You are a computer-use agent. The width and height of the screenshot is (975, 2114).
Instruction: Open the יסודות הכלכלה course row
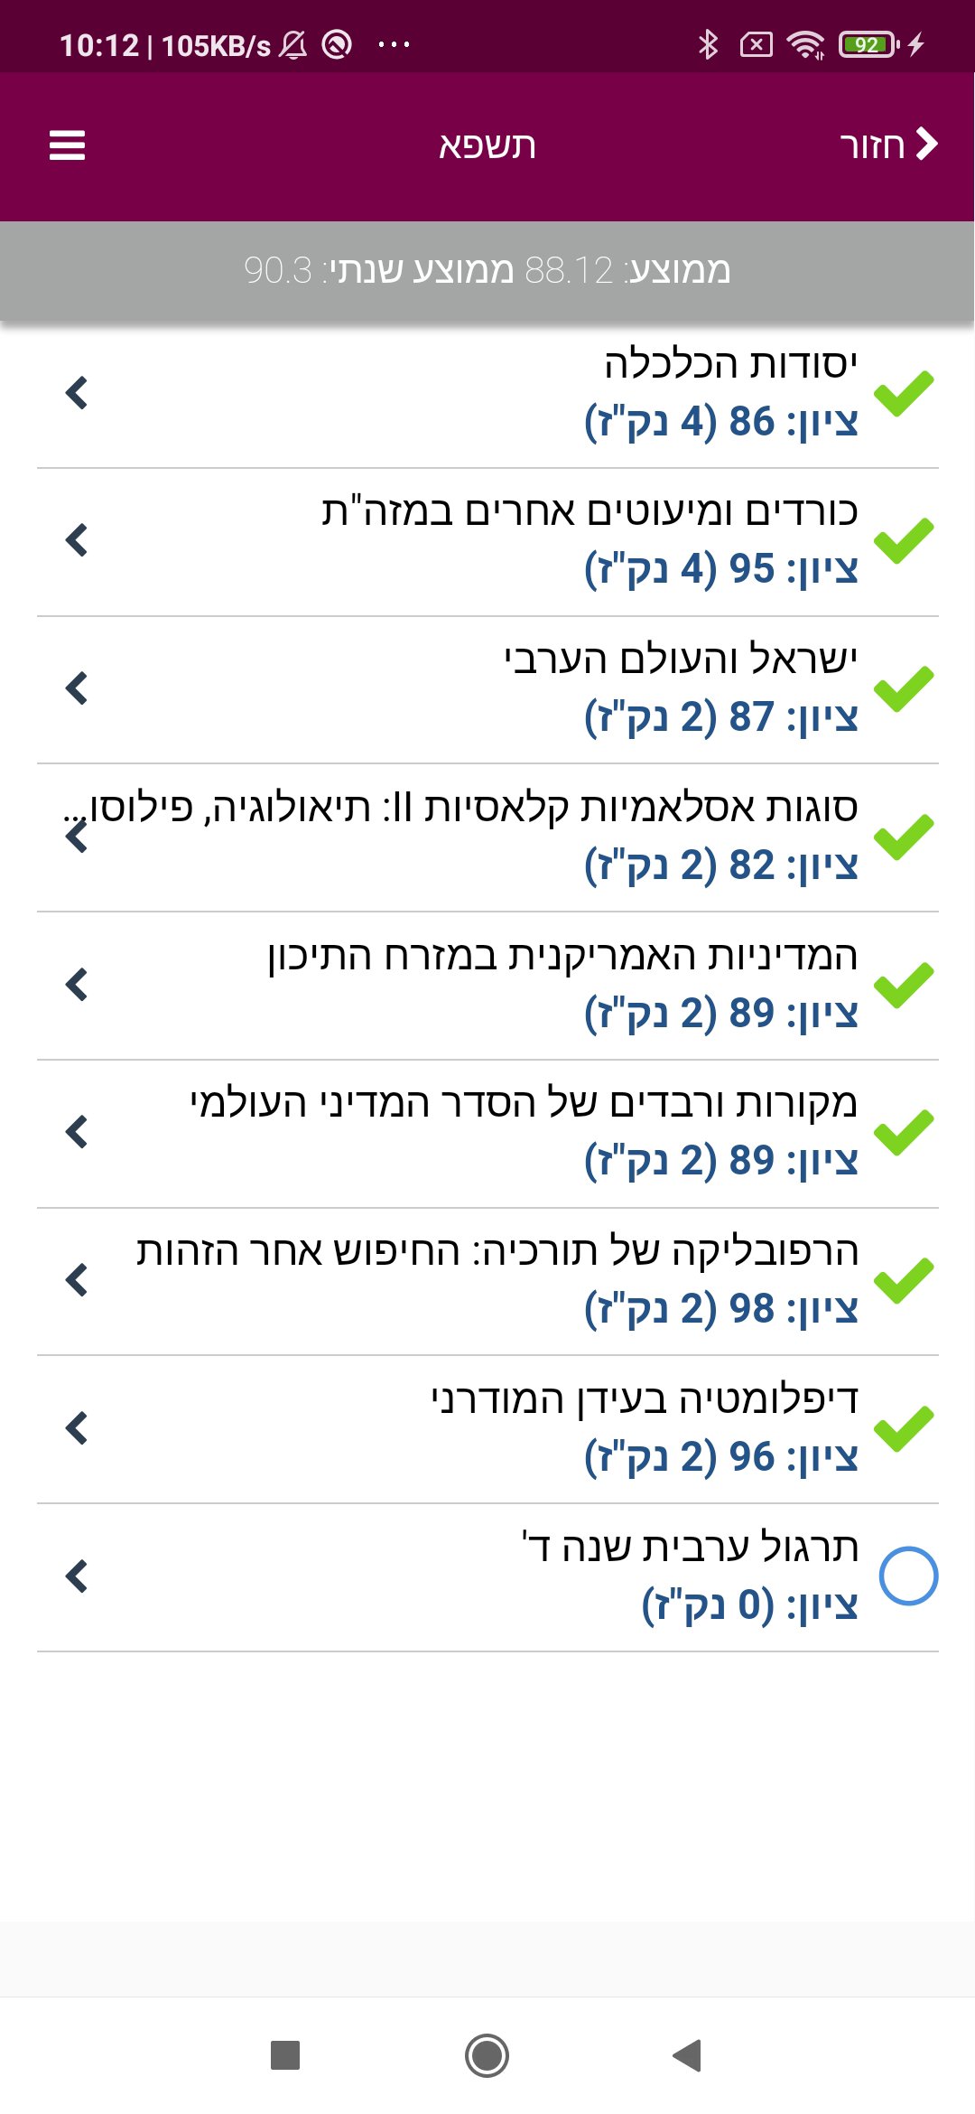coord(487,394)
